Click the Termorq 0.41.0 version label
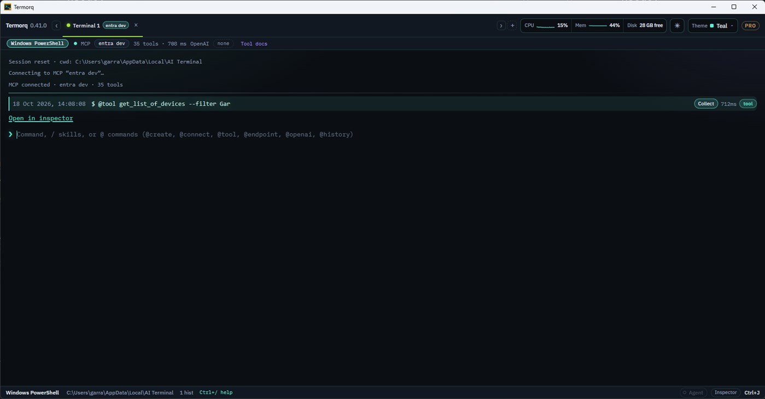 26,26
